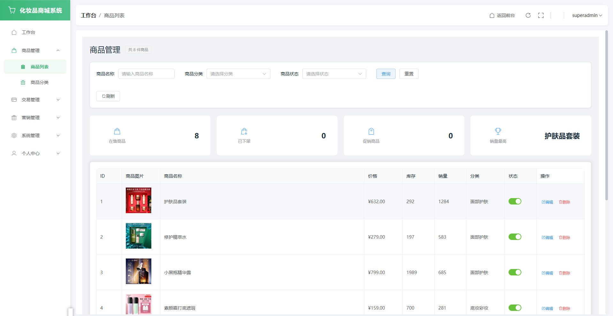
Task: Open 商品分类 in the sidebar
Action: (x=39, y=82)
